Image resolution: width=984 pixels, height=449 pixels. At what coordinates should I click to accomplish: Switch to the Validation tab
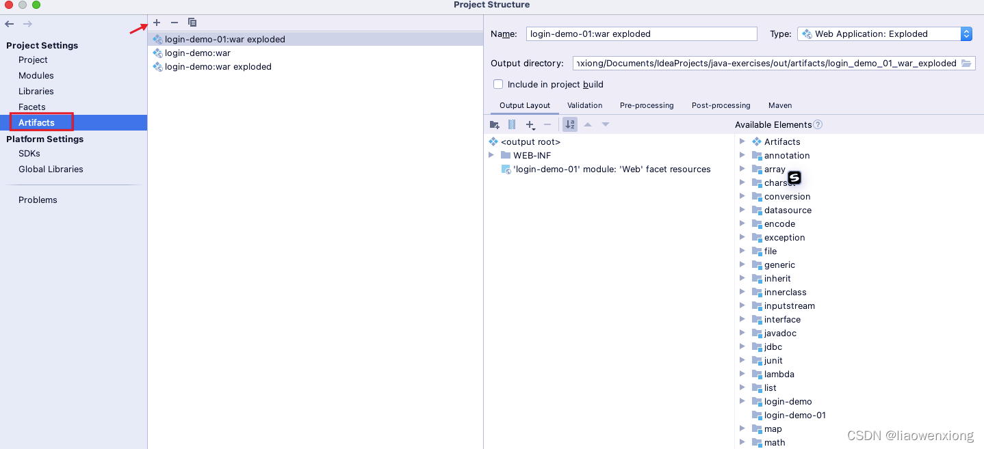pyautogui.click(x=585, y=105)
